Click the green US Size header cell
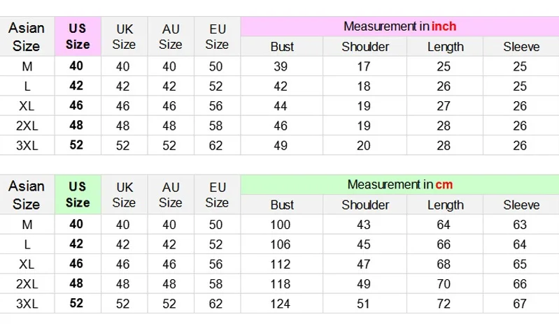 [78, 195]
